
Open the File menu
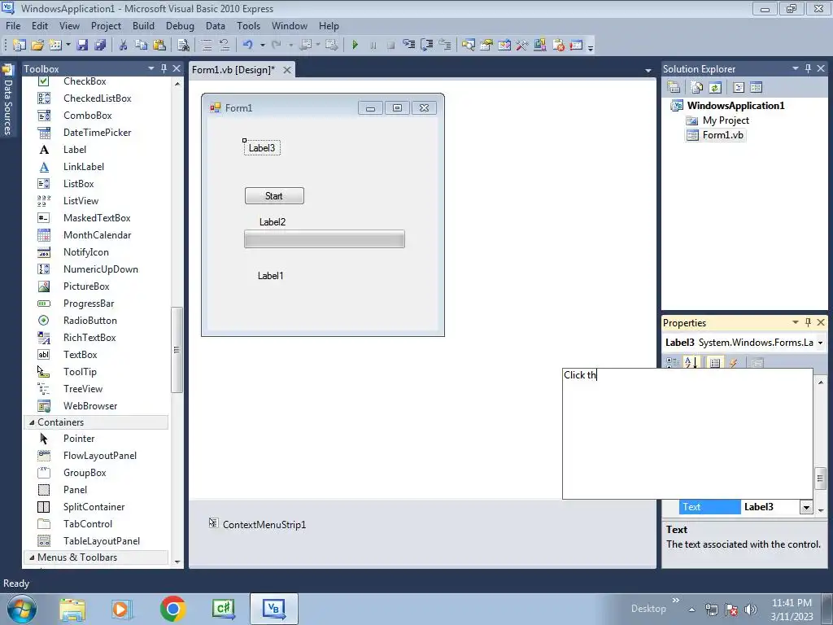tap(13, 25)
